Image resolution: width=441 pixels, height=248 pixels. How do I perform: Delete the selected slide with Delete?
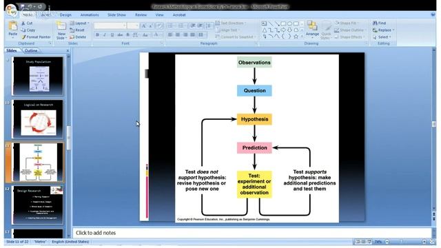point(78,37)
